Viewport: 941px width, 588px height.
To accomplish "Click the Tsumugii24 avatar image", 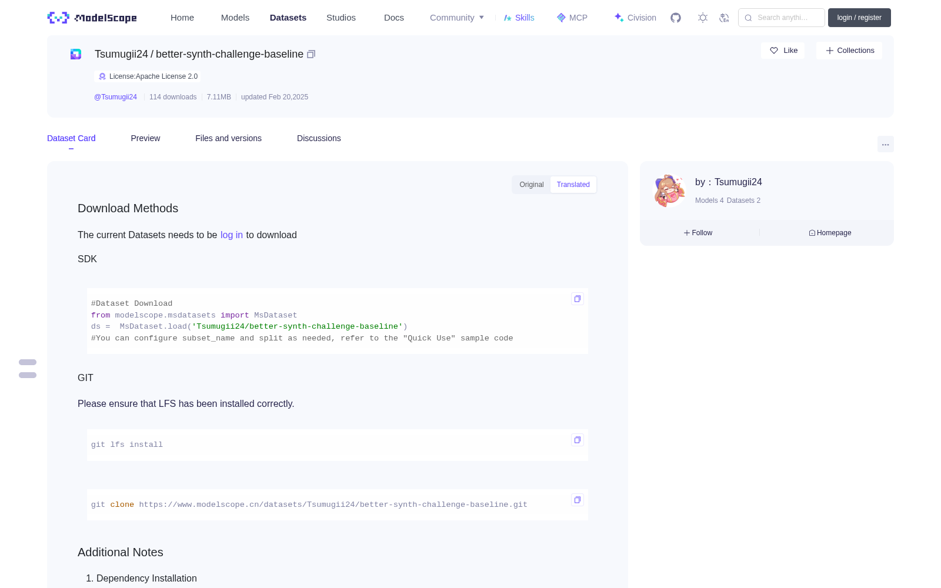I will [x=669, y=191].
